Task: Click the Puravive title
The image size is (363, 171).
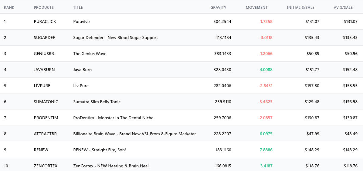Action: 81,21
